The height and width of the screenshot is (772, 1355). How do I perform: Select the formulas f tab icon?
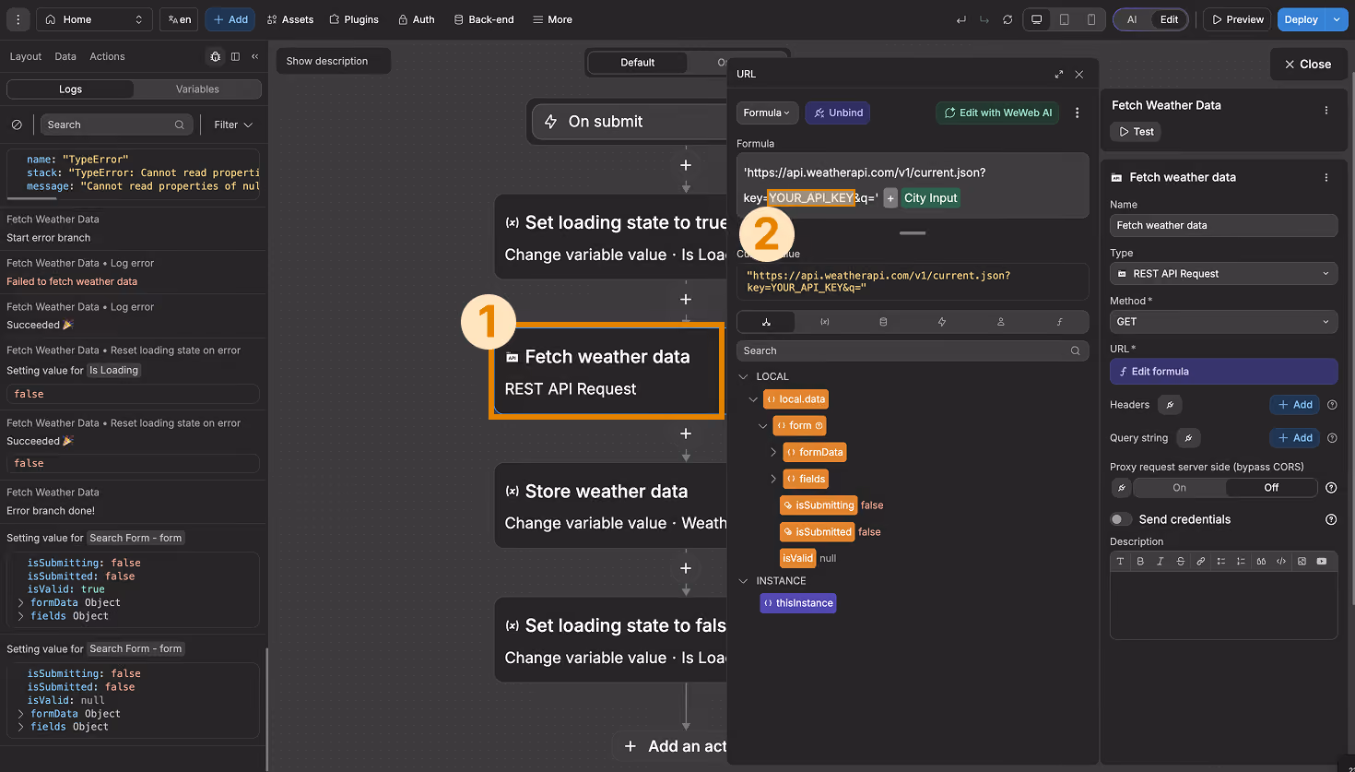coord(1059,322)
